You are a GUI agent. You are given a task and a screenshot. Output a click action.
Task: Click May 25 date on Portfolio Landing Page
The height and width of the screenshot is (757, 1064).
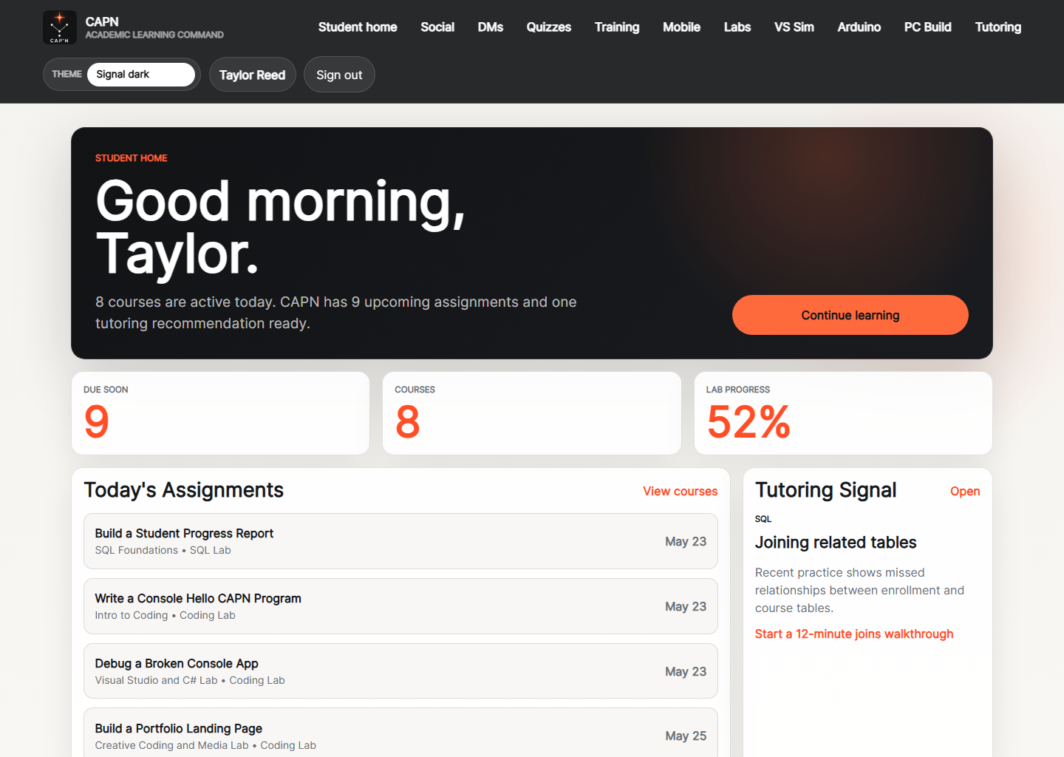[686, 736]
